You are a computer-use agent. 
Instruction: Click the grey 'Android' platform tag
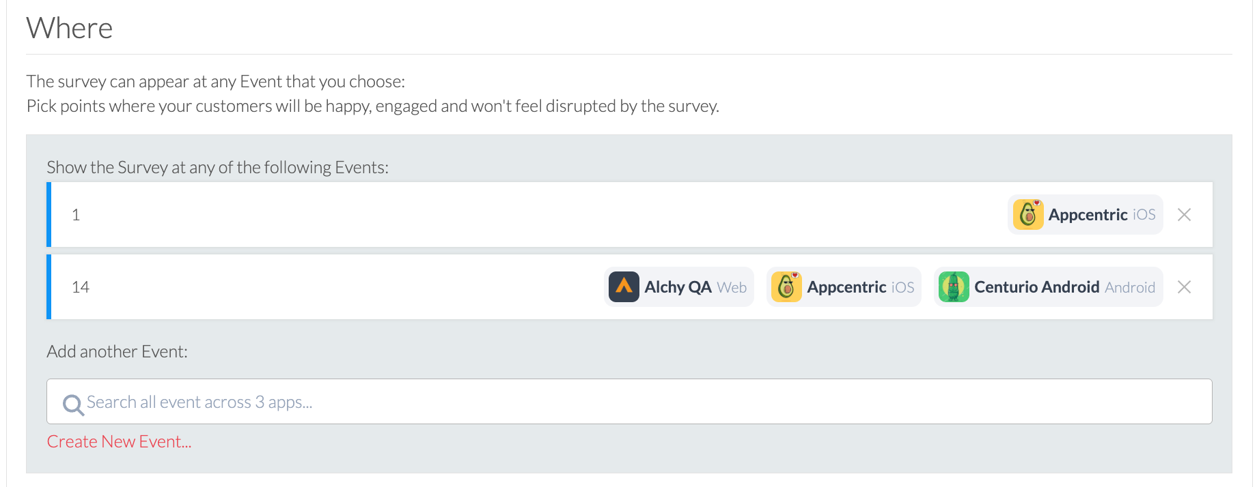(1130, 288)
